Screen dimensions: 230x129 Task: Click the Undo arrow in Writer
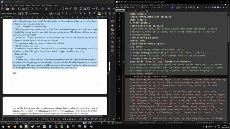coord(51,9)
